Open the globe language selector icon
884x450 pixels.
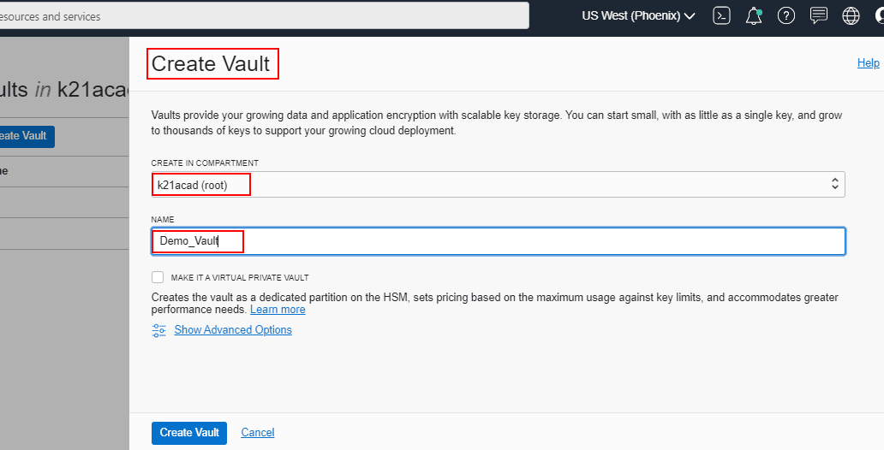[851, 15]
